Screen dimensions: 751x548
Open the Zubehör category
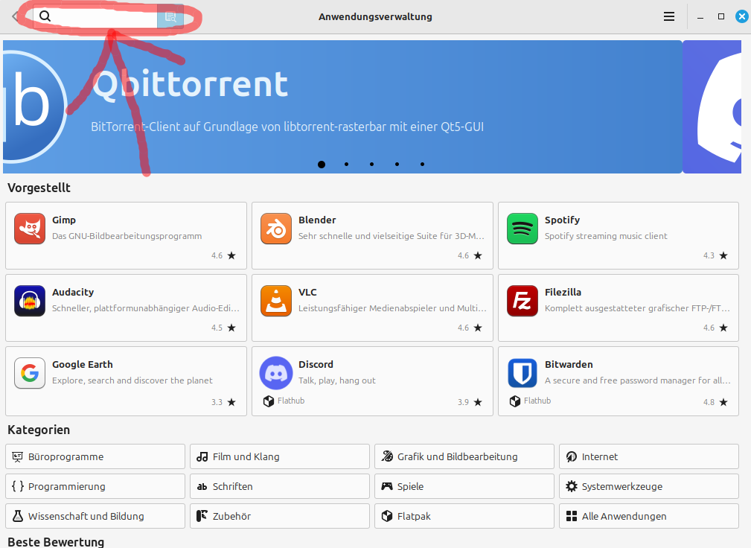[280, 516]
